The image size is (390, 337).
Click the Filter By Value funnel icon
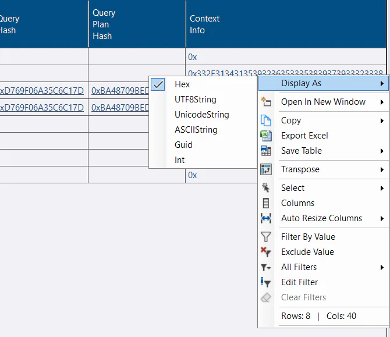point(265,237)
